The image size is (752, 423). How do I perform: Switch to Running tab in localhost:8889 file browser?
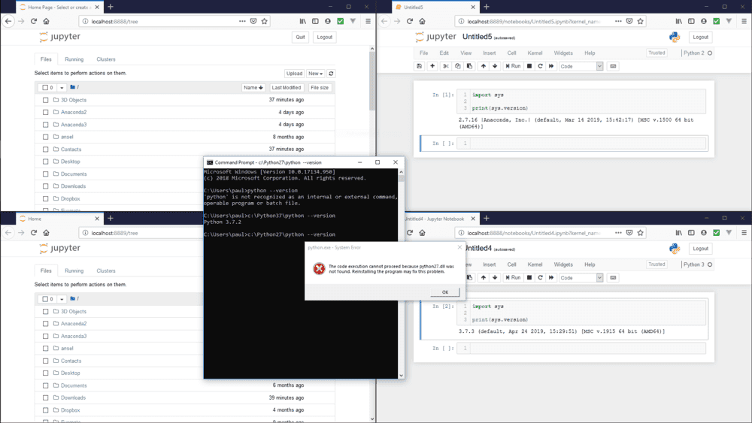(x=74, y=270)
